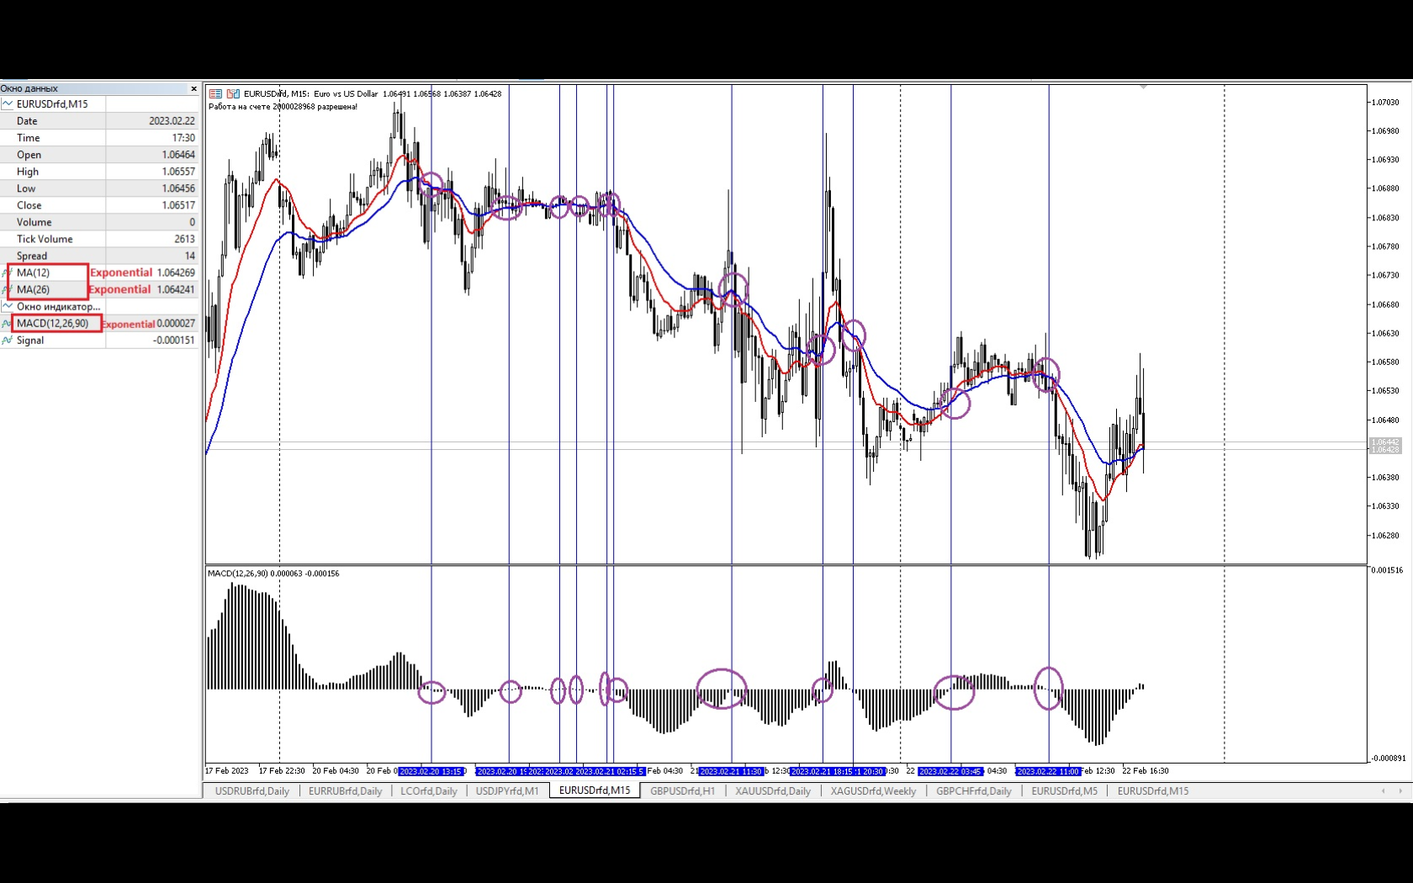1413x883 pixels.
Task: Switch to the USDJPYrfd,M1 chart tab
Action: [507, 791]
